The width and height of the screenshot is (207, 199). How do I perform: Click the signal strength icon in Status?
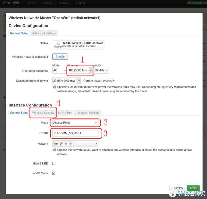pos(58,43)
